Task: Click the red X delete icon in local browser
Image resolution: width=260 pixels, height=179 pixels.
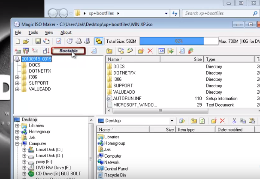Action: (222, 121)
